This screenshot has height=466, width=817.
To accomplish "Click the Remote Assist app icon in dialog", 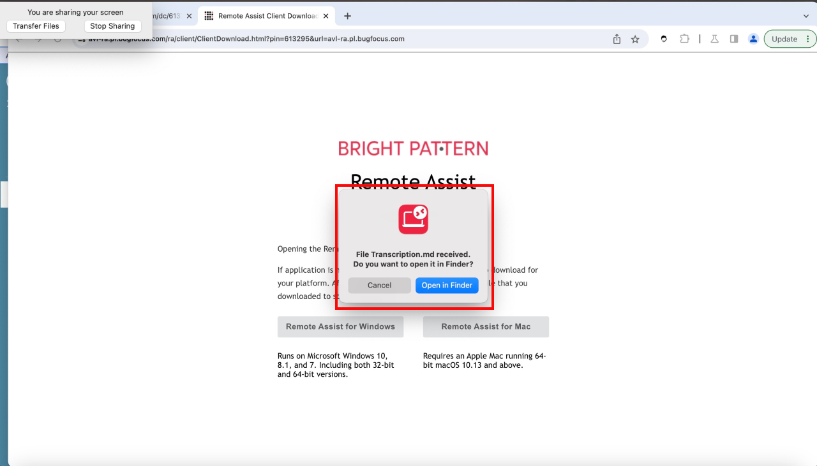I will pyautogui.click(x=413, y=219).
